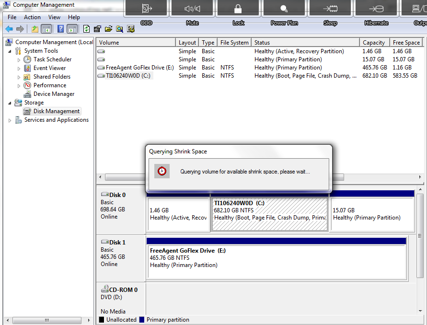Click the settings star icon in toolbar
Screen dimensions: 427x325
[x=131, y=29]
